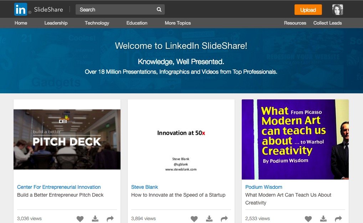Share the Build a Better Pitch Deck slides
This screenshot has height=223, width=363.
[x=110, y=219]
